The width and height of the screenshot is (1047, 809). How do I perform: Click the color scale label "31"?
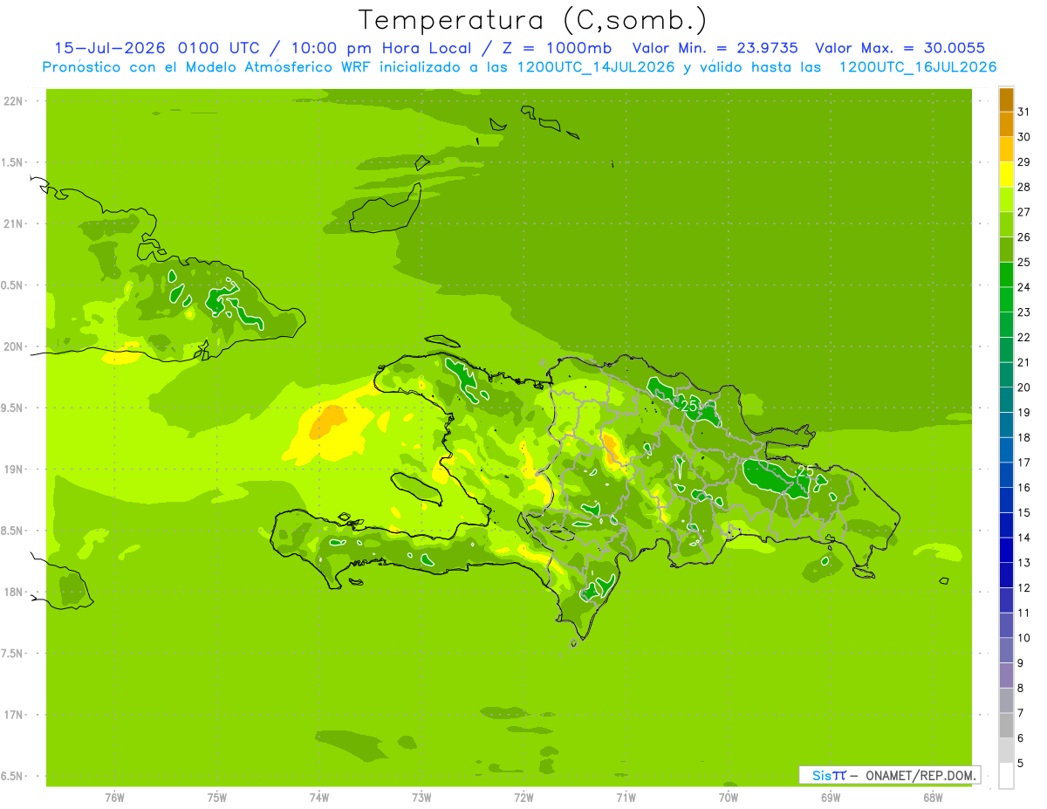click(1023, 112)
